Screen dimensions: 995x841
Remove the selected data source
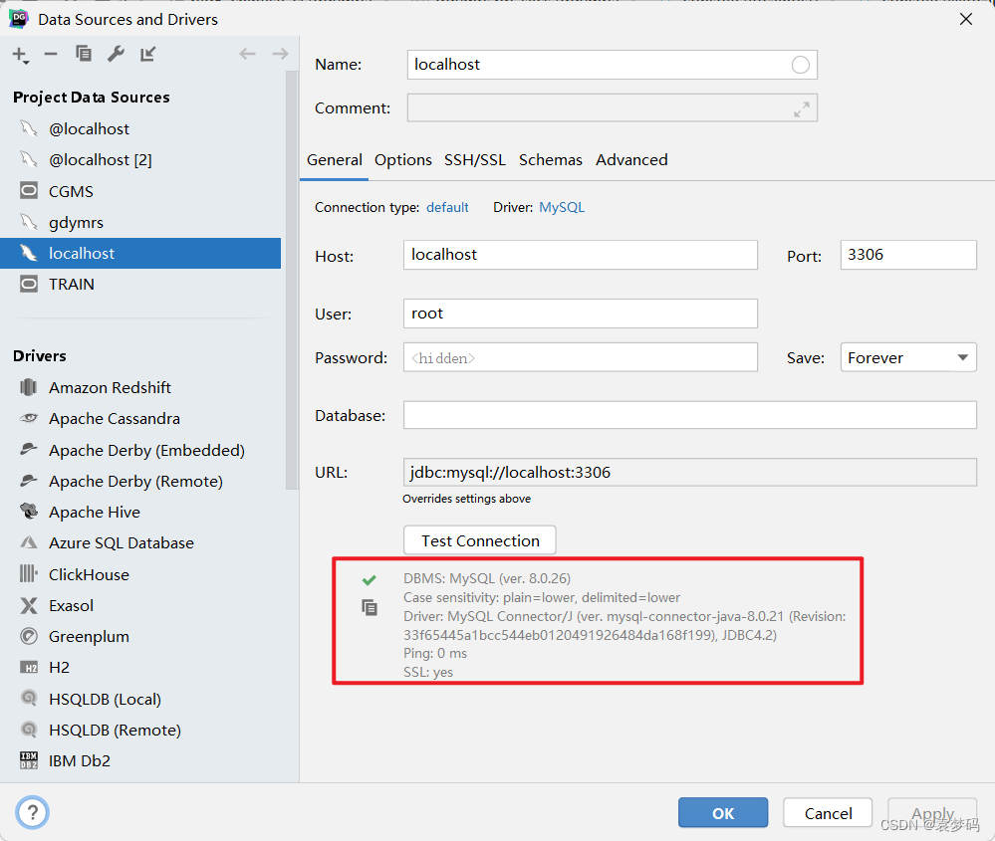pyautogui.click(x=51, y=55)
